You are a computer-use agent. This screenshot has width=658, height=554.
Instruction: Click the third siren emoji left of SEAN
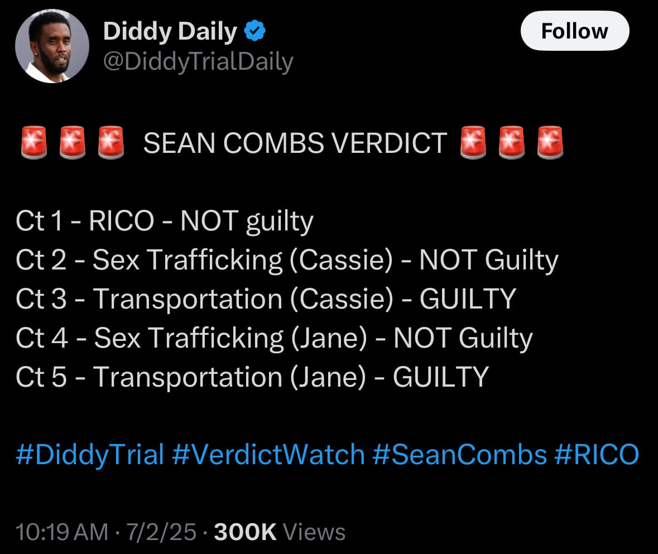pos(111,143)
